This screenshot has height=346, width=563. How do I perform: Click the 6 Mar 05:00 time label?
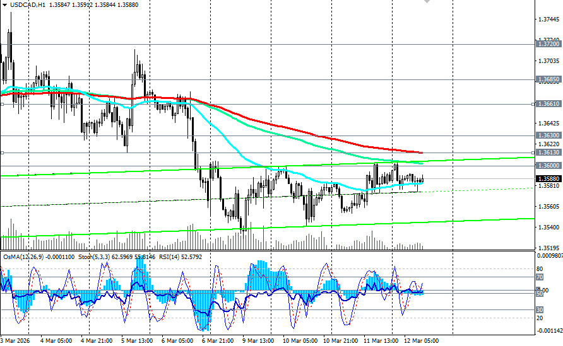click(x=177, y=340)
